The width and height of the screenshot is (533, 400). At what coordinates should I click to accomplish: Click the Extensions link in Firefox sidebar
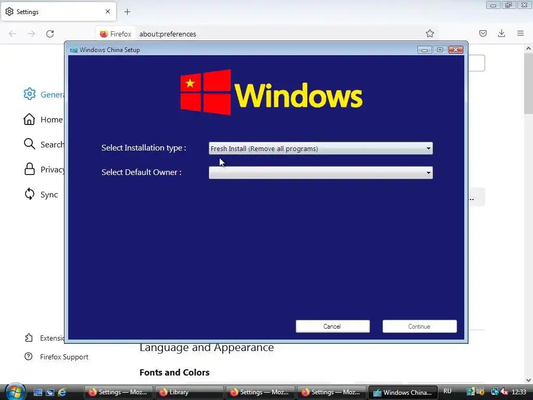[x=44, y=337]
